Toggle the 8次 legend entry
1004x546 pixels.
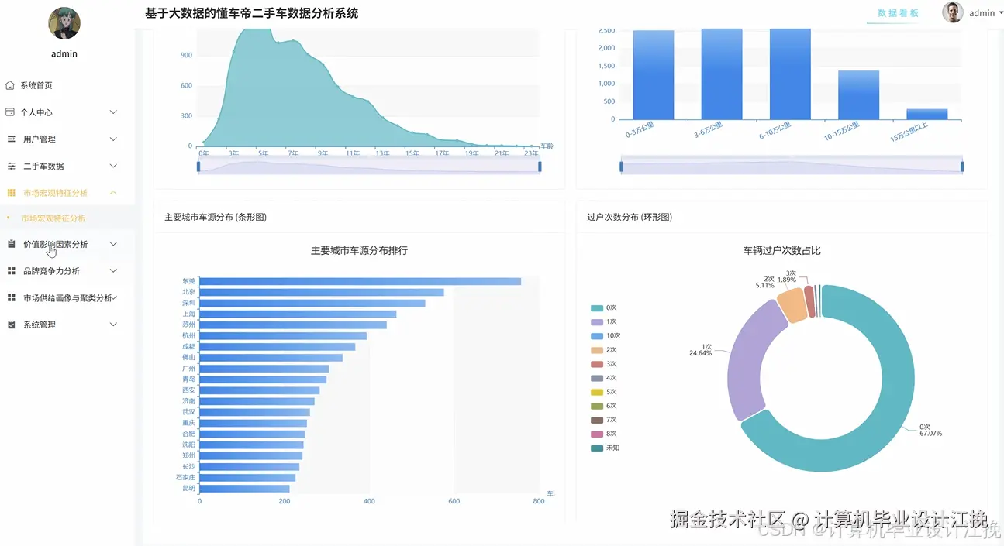pos(604,434)
